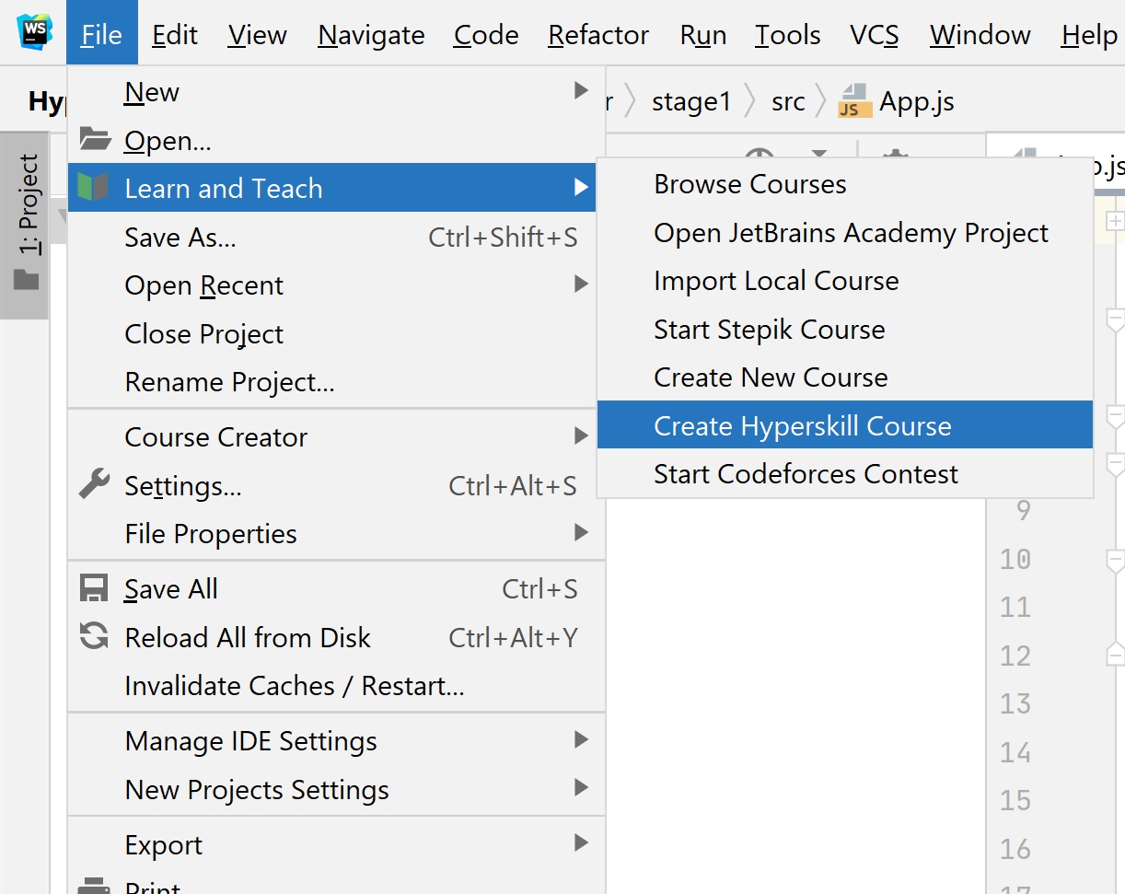Viewport: 1125px width, 894px height.
Task: Click the Settings wrench icon
Action: pyautogui.click(x=94, y=484)
